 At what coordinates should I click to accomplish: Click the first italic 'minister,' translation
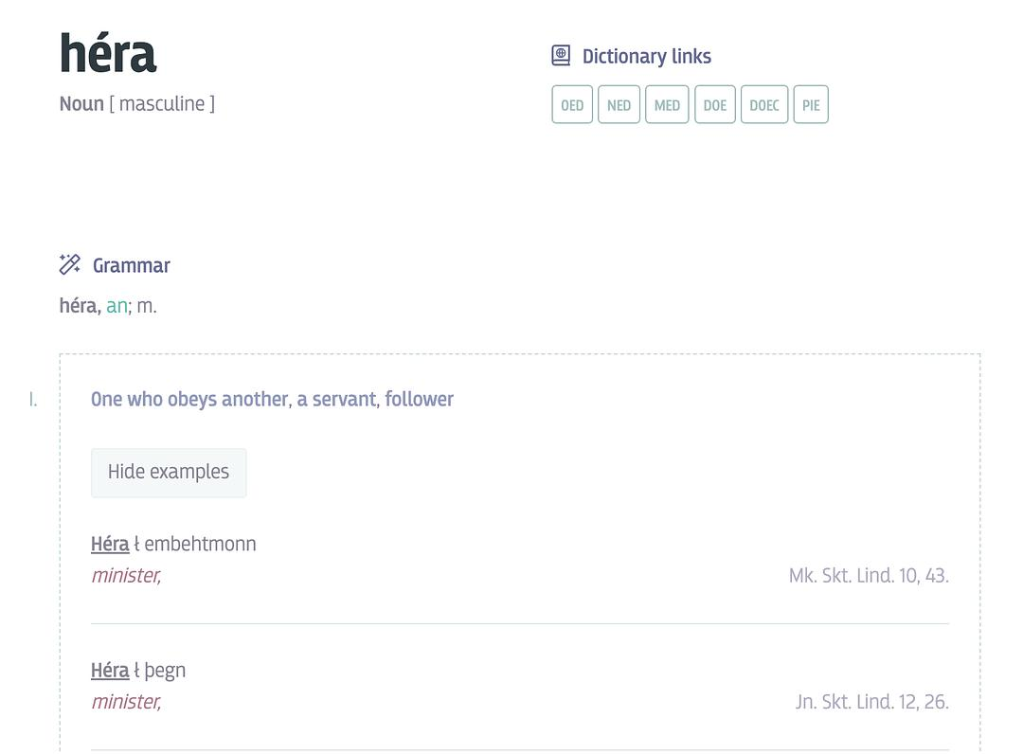pos(126,576)
